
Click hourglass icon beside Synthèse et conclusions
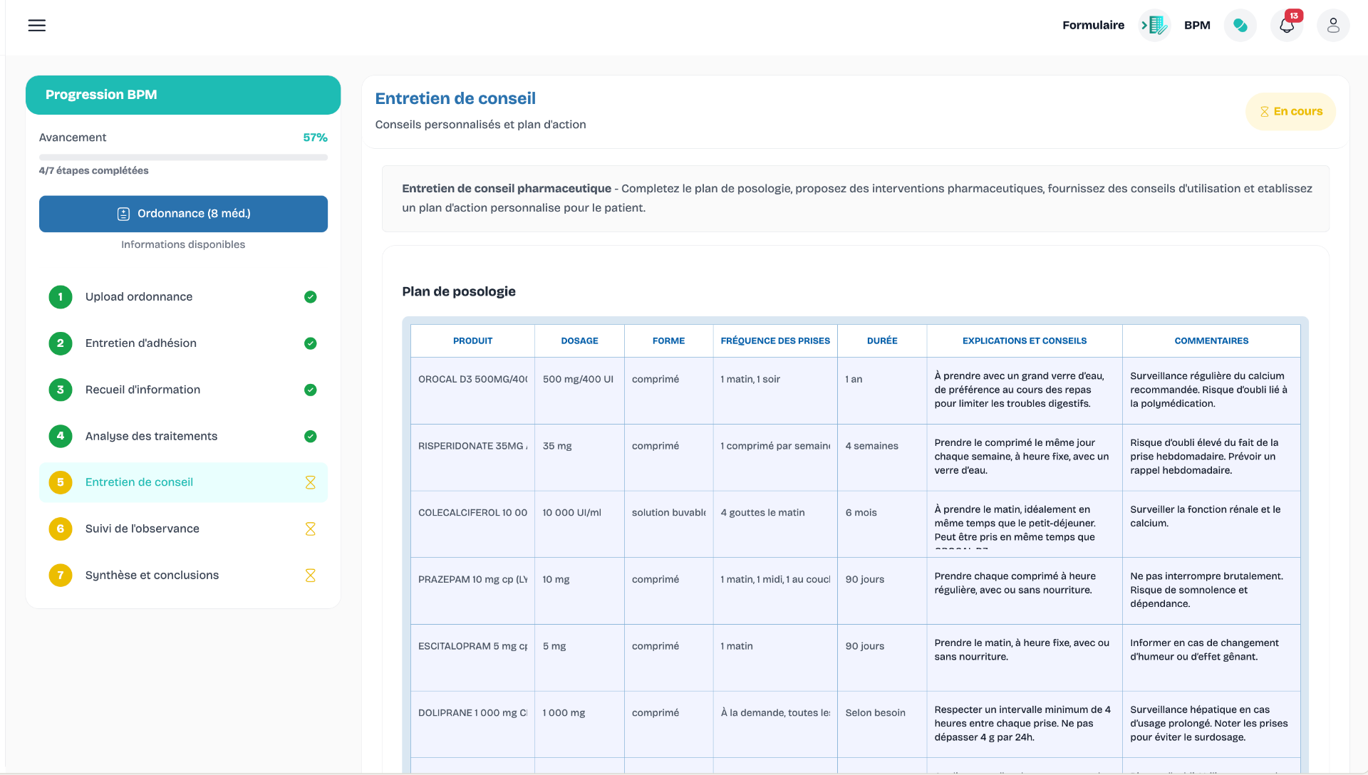click(311, 576)
